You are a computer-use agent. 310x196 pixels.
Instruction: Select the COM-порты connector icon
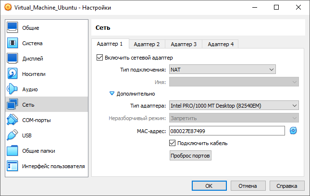coord(12,120)
